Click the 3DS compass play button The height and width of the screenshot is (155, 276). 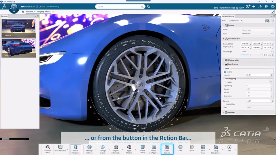pyautogui.click(x=14, y=8)
